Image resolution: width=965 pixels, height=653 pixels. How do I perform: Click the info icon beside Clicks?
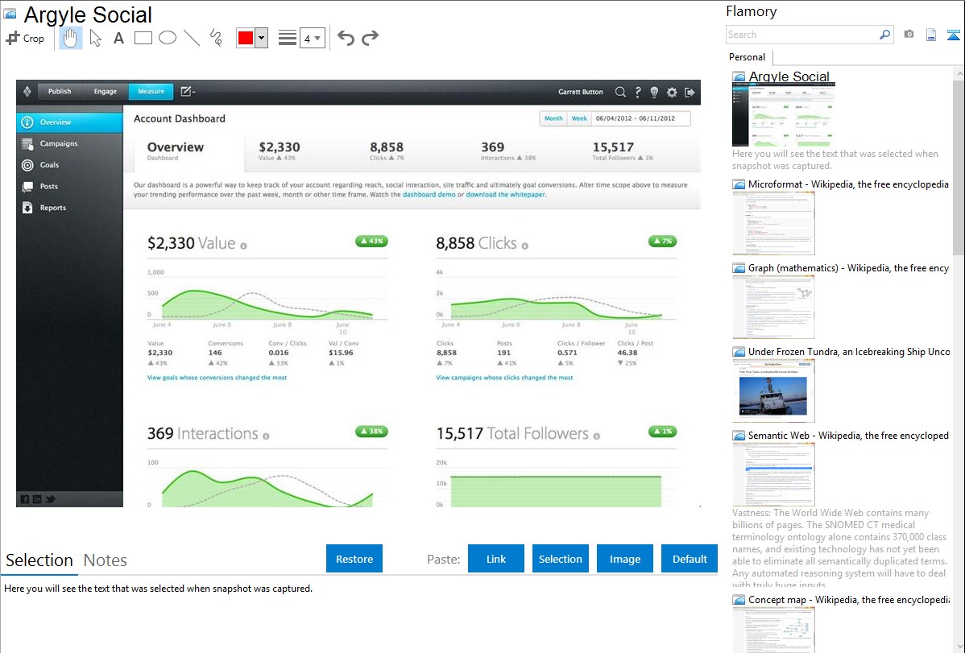click(525, 246)
